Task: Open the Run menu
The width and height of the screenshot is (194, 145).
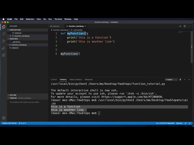Action: [x=50, y=19]
